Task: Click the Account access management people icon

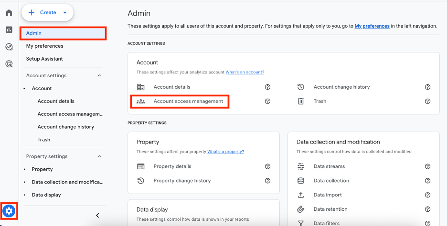Action: 140,102
